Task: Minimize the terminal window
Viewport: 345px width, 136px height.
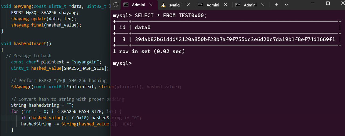Action: (x=312, y=3)
